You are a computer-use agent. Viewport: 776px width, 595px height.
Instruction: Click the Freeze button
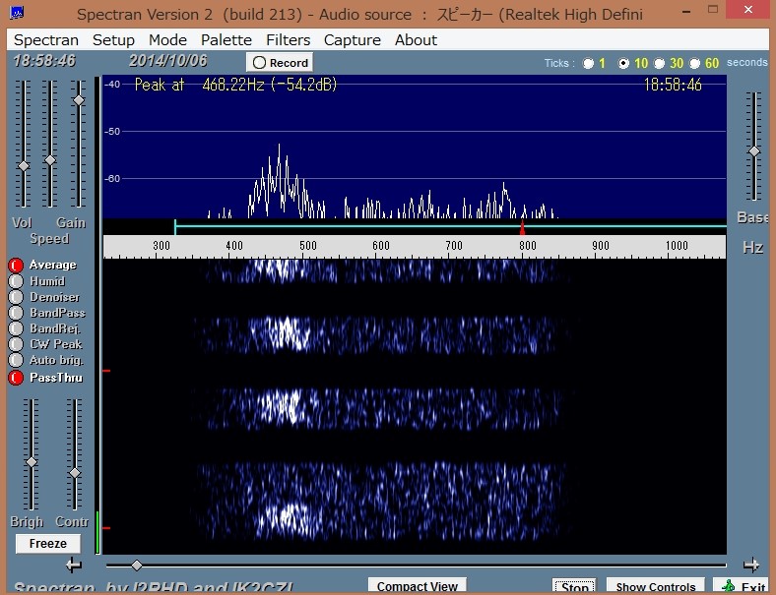(48, 544)
